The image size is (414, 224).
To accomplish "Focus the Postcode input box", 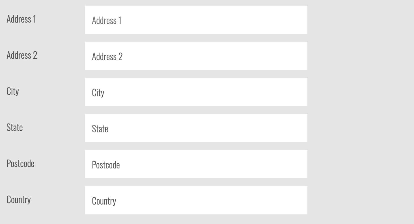I will tap(196, 164).
